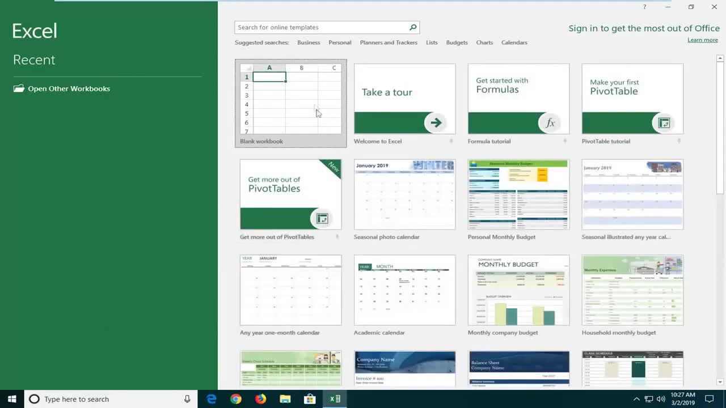This screenshot has height=408, width=726.
Task: Launch Firefox from the taskbar
Action: click(260, 399)
